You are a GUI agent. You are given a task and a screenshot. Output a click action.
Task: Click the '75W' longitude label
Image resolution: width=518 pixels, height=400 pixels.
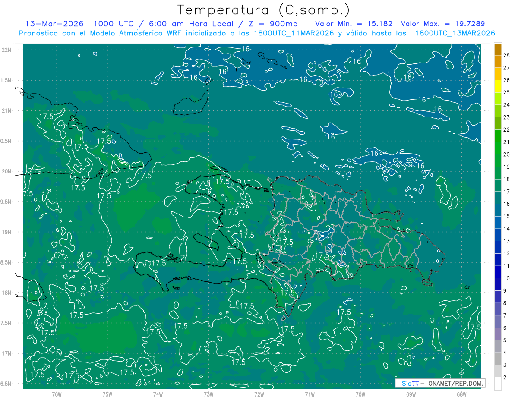tap(107, 394)
